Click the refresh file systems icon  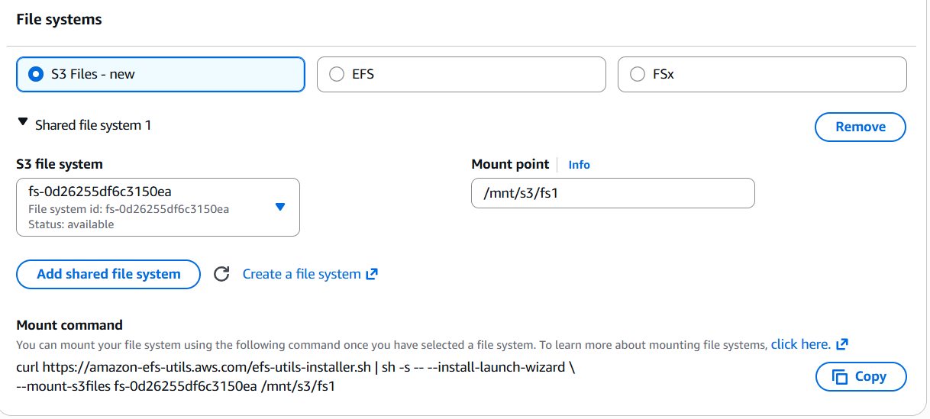pyautogui.click(x=221, y=274)
